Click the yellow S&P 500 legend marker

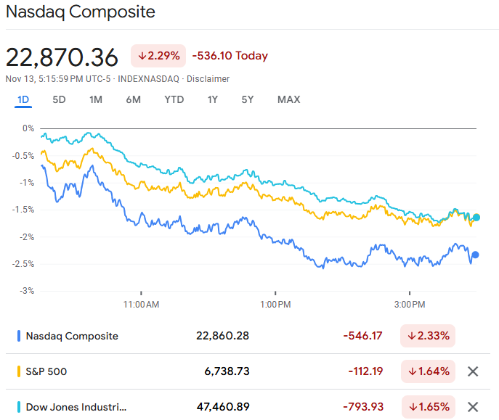tap(19, 371)
